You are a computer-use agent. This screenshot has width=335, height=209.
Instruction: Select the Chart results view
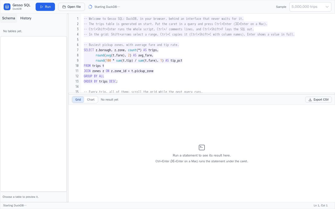pyautogui.click(x=91, y=100)
